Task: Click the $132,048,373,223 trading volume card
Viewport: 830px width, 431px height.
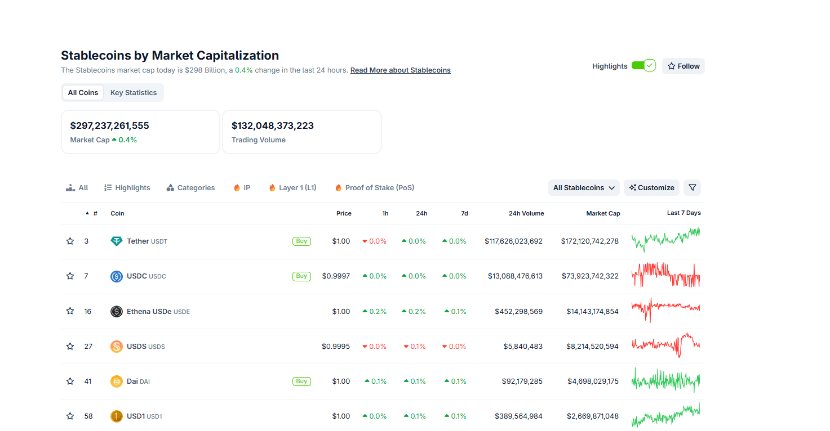Action: pyautogui.click(x=302, y=132)
